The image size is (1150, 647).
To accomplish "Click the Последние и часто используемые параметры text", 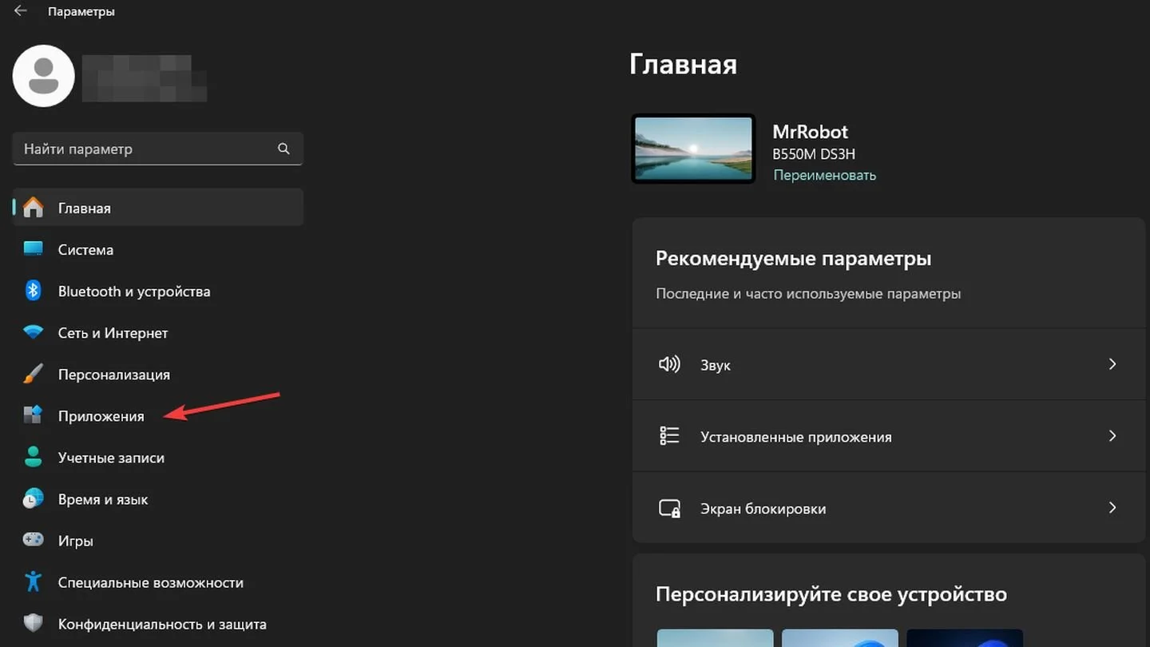I will (x=808, y=294).
